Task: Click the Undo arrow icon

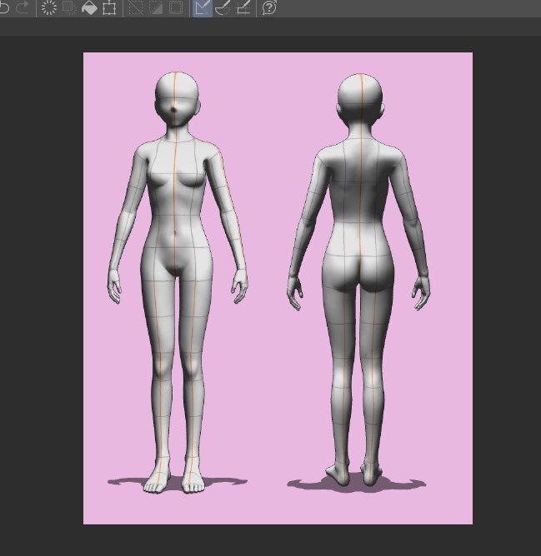Action: (x=3, y=7)
